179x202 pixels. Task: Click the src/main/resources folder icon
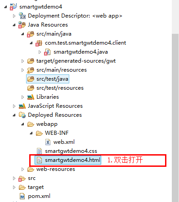click(31, 70)
